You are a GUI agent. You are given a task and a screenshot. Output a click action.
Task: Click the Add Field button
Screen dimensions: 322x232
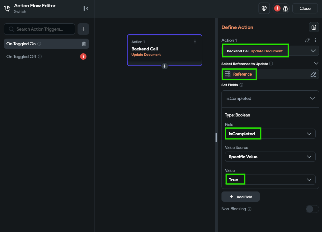click(x=241, y=197)
